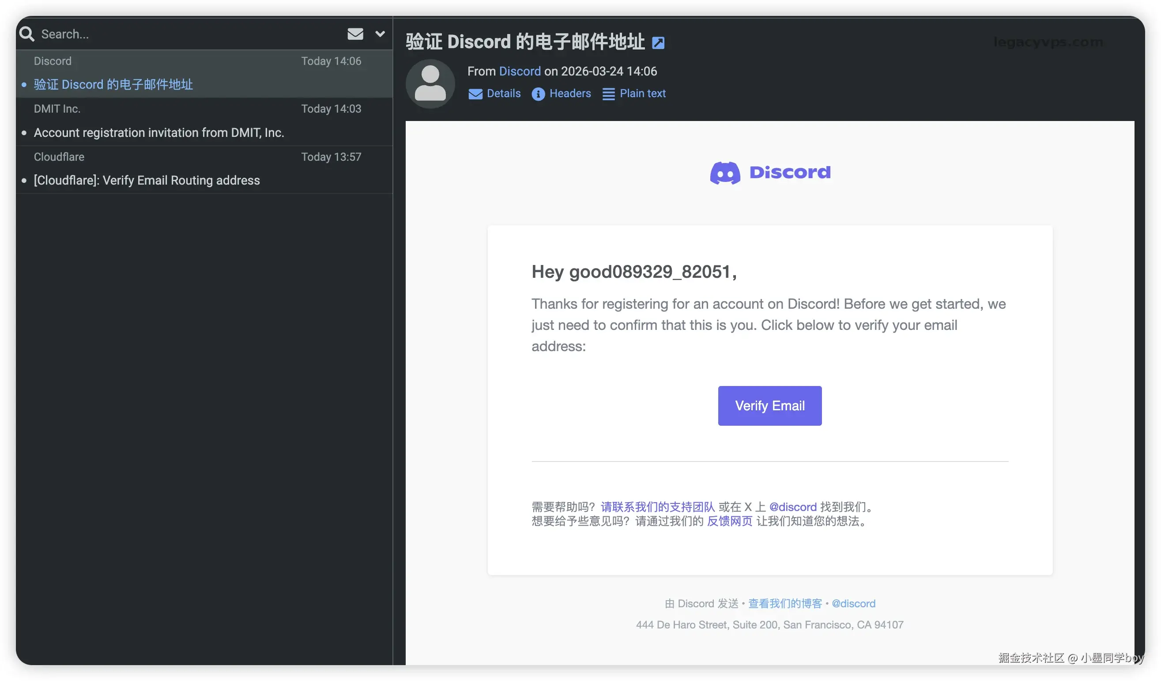Click the Discord logo in the email
The height and width of the screenshot is (681, 1161).
(770, 173)
